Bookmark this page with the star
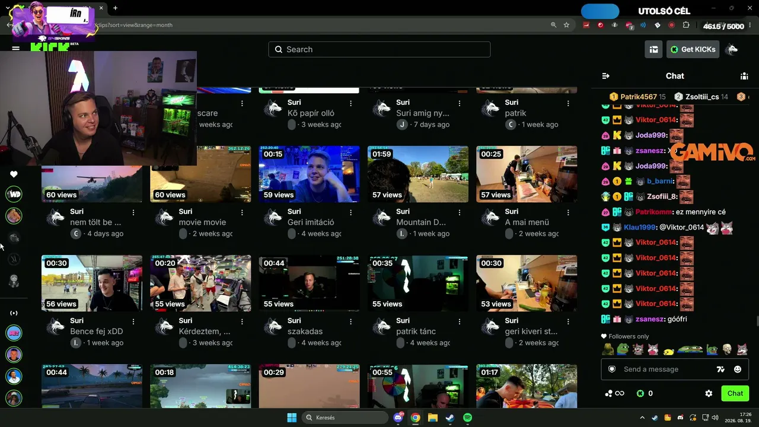The height and width of the screenshot is (427, 759). point(567,25)
